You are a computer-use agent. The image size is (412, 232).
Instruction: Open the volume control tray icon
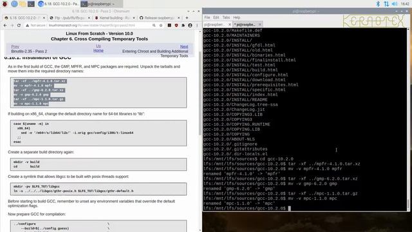coord(395,4)
